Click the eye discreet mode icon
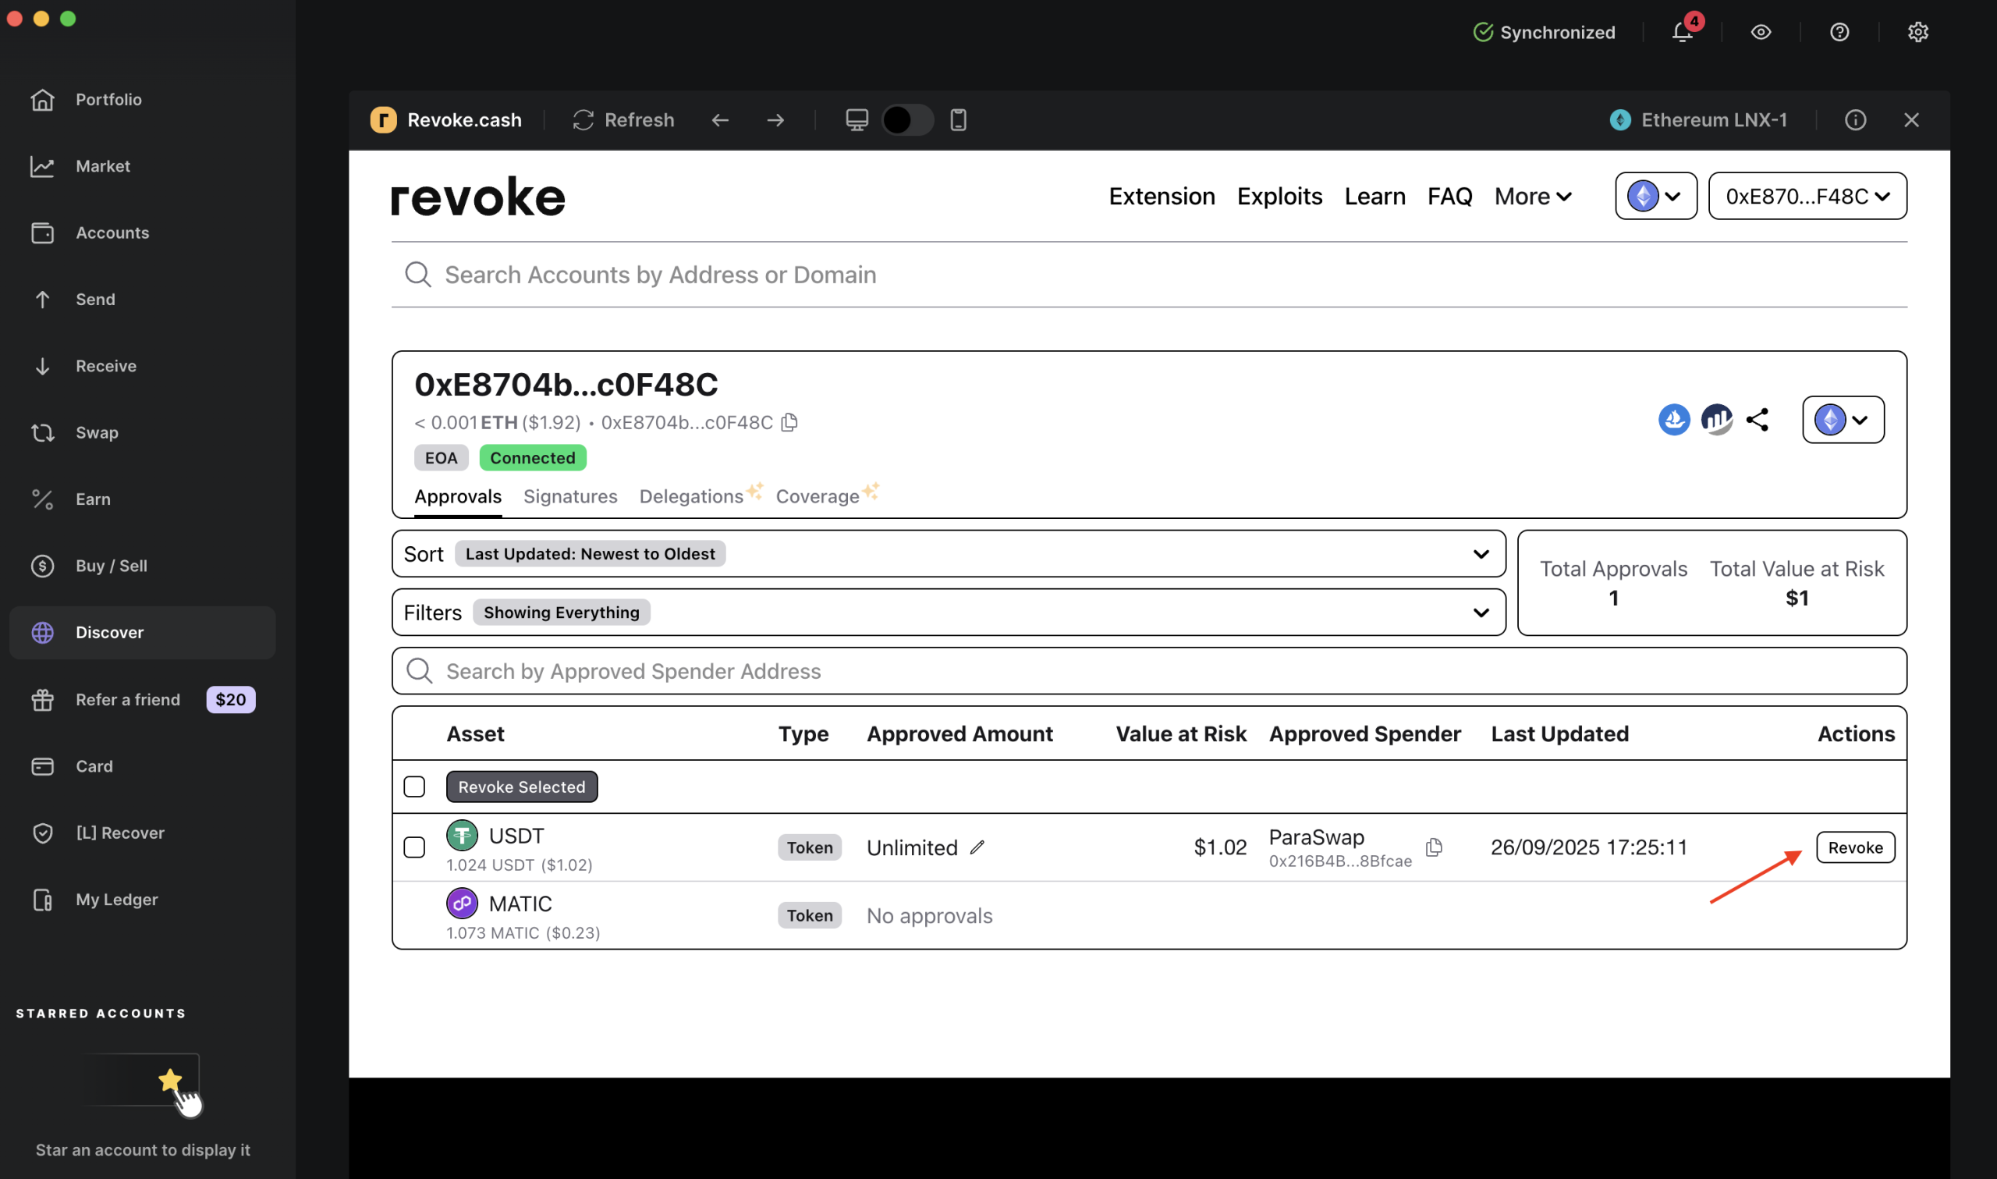The width and height of the screenshot is (1997, 1179). 1761,32
